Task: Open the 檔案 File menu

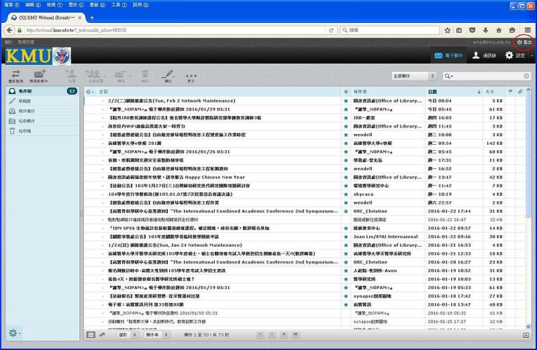Action: tap(11, 5)
